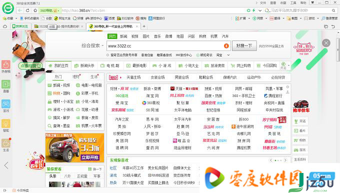Close the side promotion with the gray X
This screenshot has width=340, height=193.
click(326, 43)
